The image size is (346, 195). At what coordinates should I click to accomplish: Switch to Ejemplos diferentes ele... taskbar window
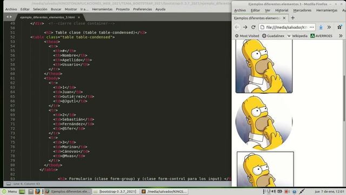coord(68,191)
